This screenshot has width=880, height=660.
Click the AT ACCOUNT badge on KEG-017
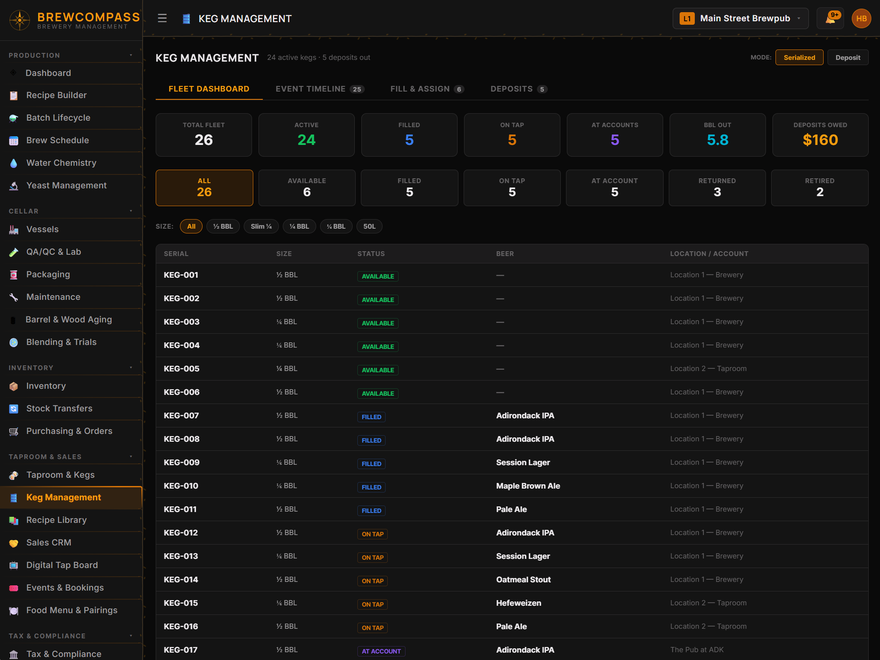(381, 651)
